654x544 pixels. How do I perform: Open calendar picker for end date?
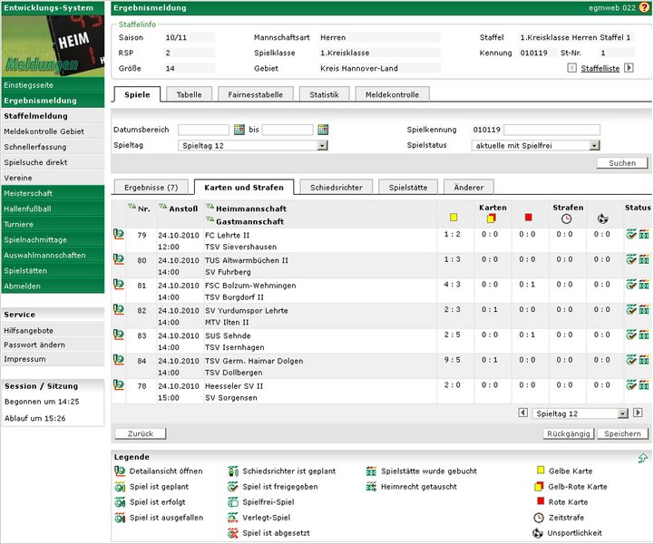[x=323, y=130]
